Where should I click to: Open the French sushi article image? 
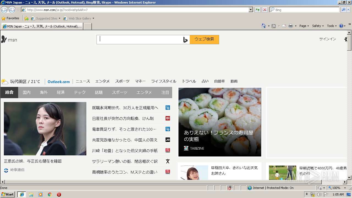click(x=220, y=122)
